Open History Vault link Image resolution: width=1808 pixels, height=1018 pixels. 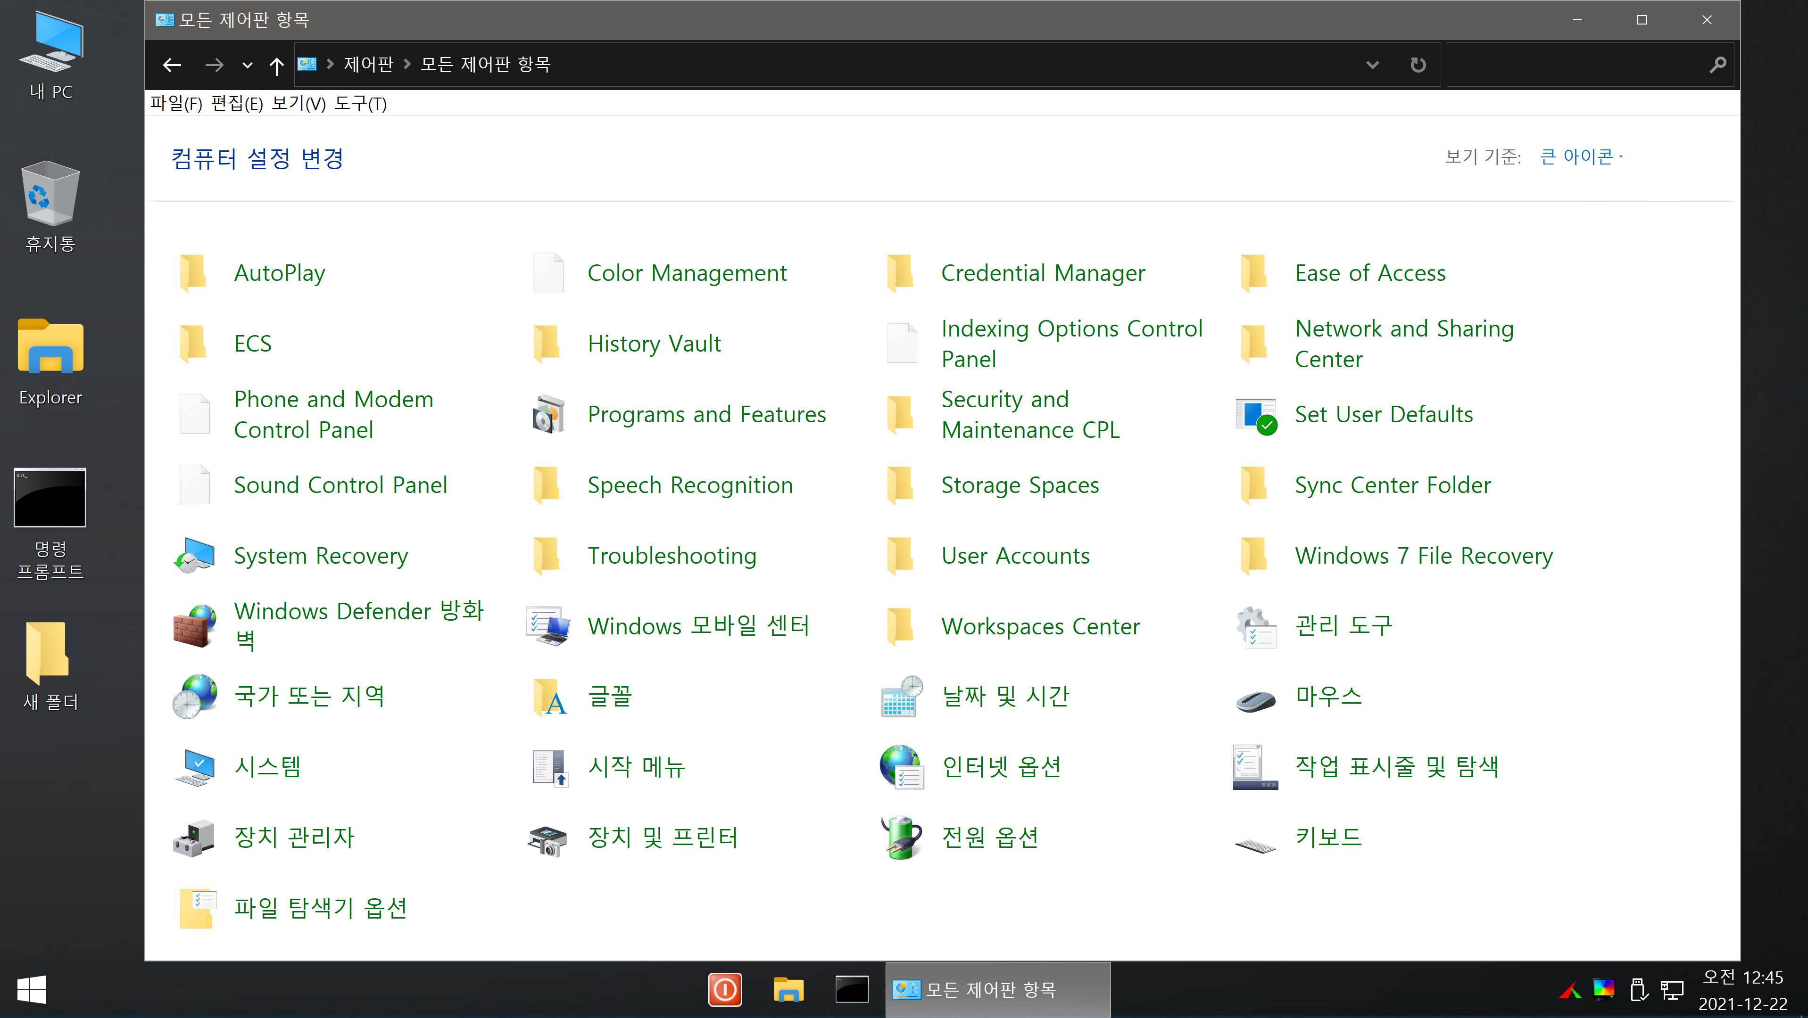(x=654, y=344)
